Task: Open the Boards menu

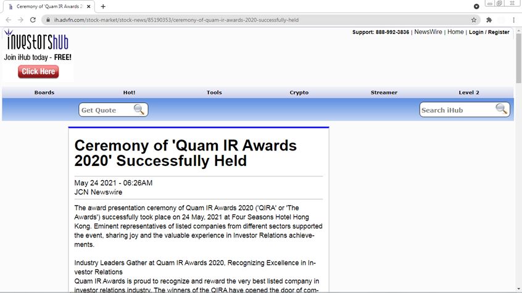Action: [44, 93]
